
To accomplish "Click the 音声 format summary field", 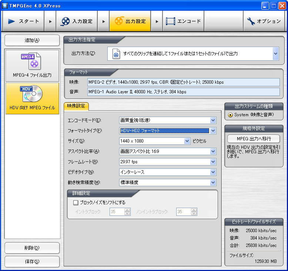I will 184,92.
